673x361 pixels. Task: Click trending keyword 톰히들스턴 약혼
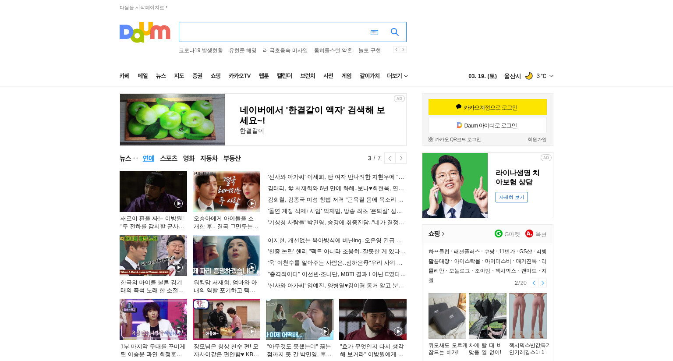point(333,50)
